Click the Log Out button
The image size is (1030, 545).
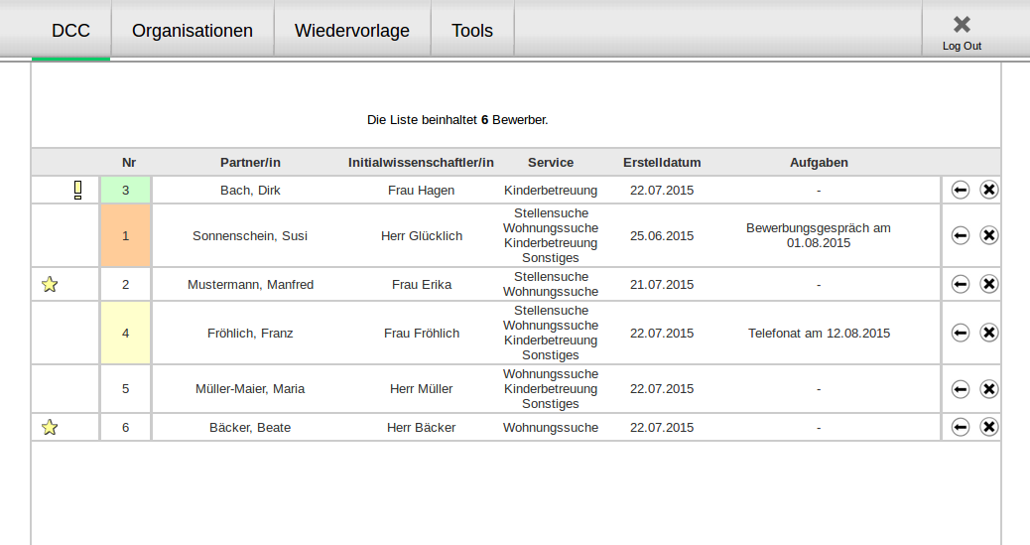[962, 32]
